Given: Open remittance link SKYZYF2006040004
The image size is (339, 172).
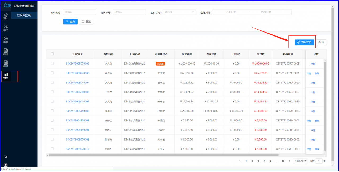Looking at the screenshot, I should [x=78, y=83].
